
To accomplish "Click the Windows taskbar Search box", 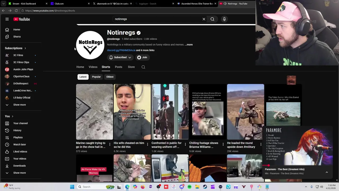I will point(96,187).
